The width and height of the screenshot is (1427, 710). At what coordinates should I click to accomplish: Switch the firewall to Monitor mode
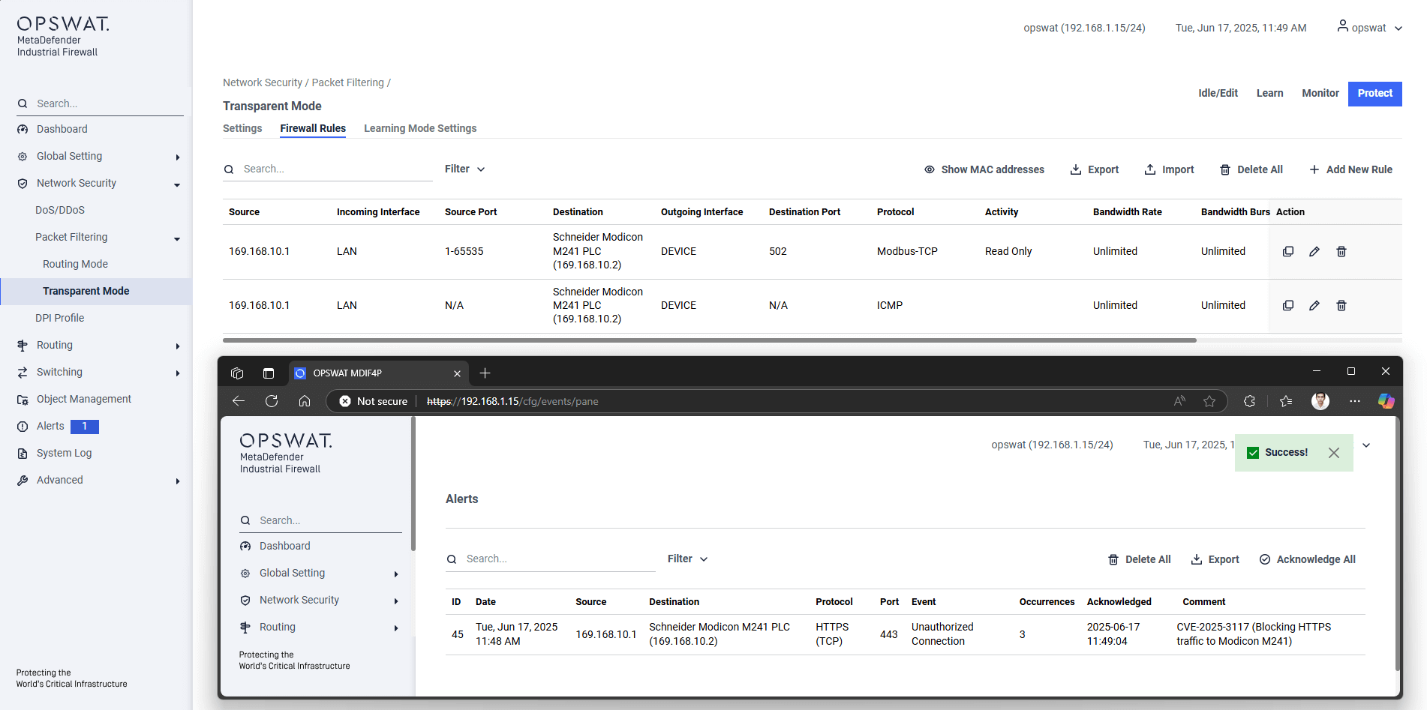point(1320,93)
